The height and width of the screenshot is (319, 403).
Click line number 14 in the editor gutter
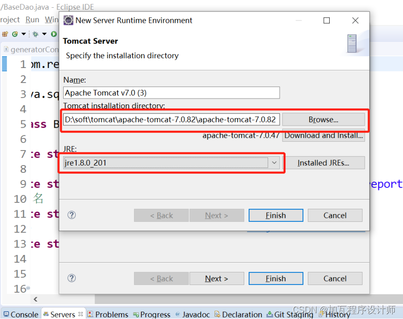pyautogui.click(x=20, y=259)
